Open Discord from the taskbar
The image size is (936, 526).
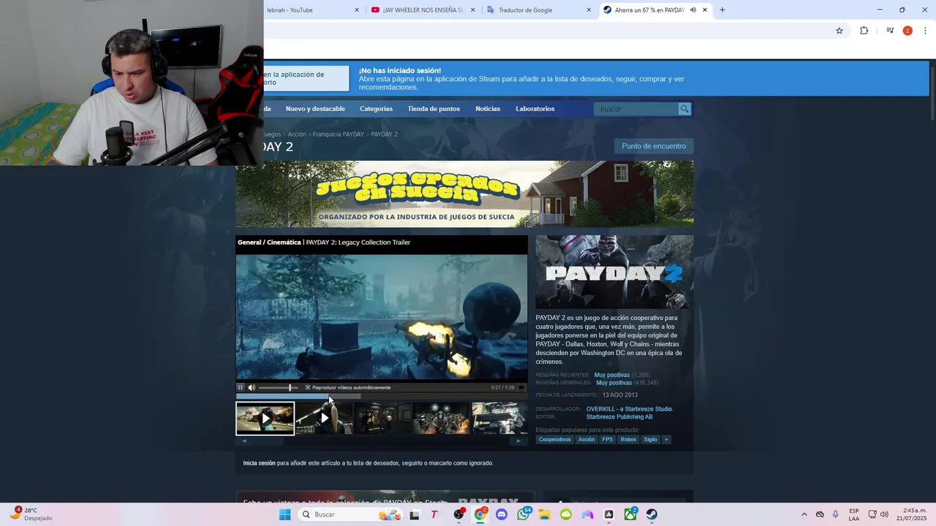coord(502,514)
